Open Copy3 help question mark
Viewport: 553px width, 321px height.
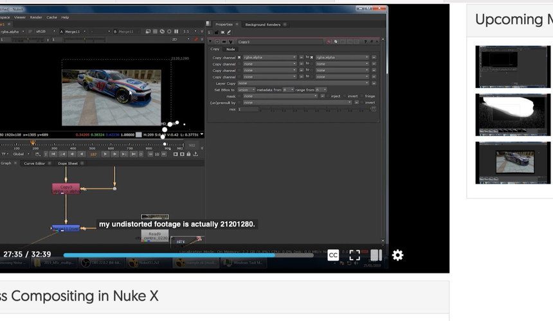tap(365, 42)
